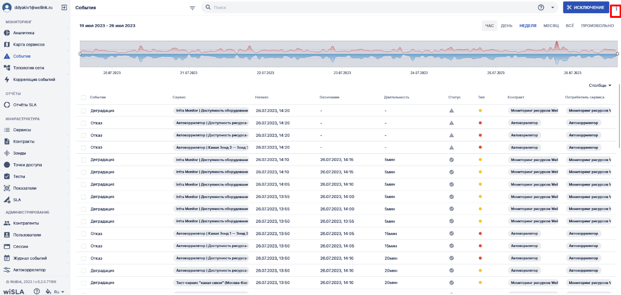Click help question mark in search bar
The height and width of the screenshot is (295, 621).
pyautogui.click(x=541, y=8)
